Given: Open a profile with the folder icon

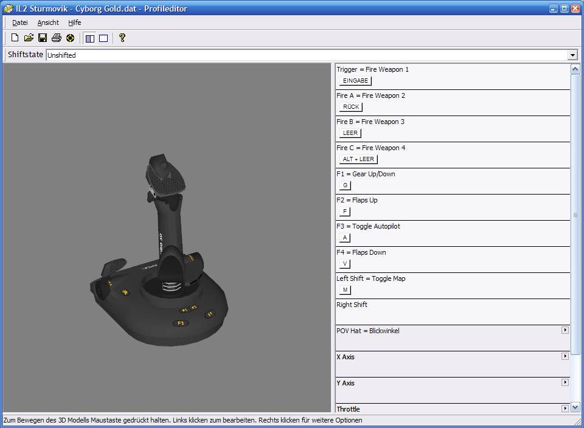Looking at the screenshot, I should (x=29, y=38).
